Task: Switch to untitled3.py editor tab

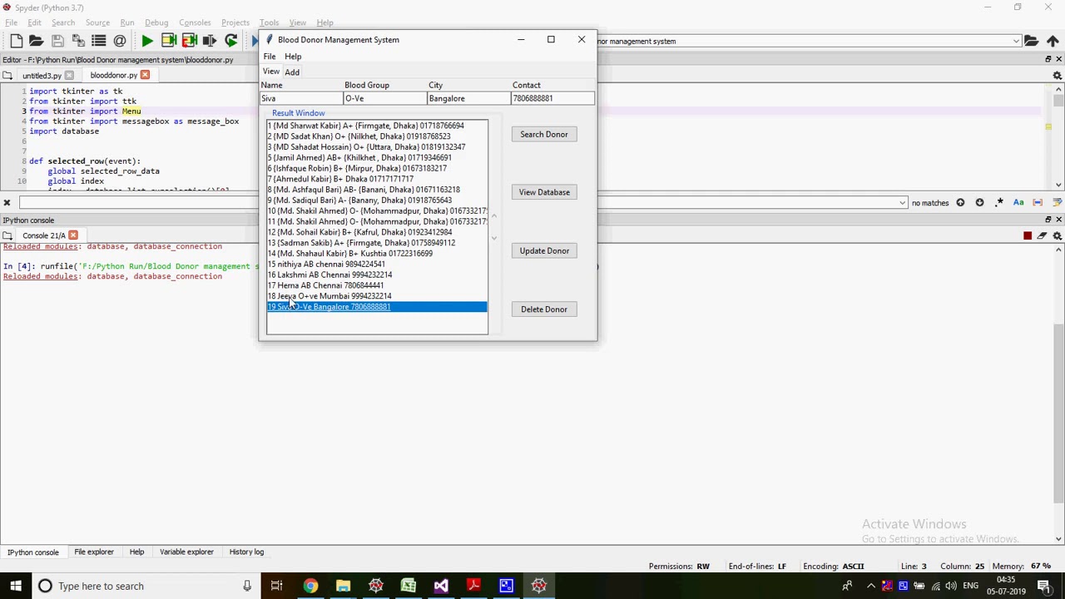Action: (42, 76)
